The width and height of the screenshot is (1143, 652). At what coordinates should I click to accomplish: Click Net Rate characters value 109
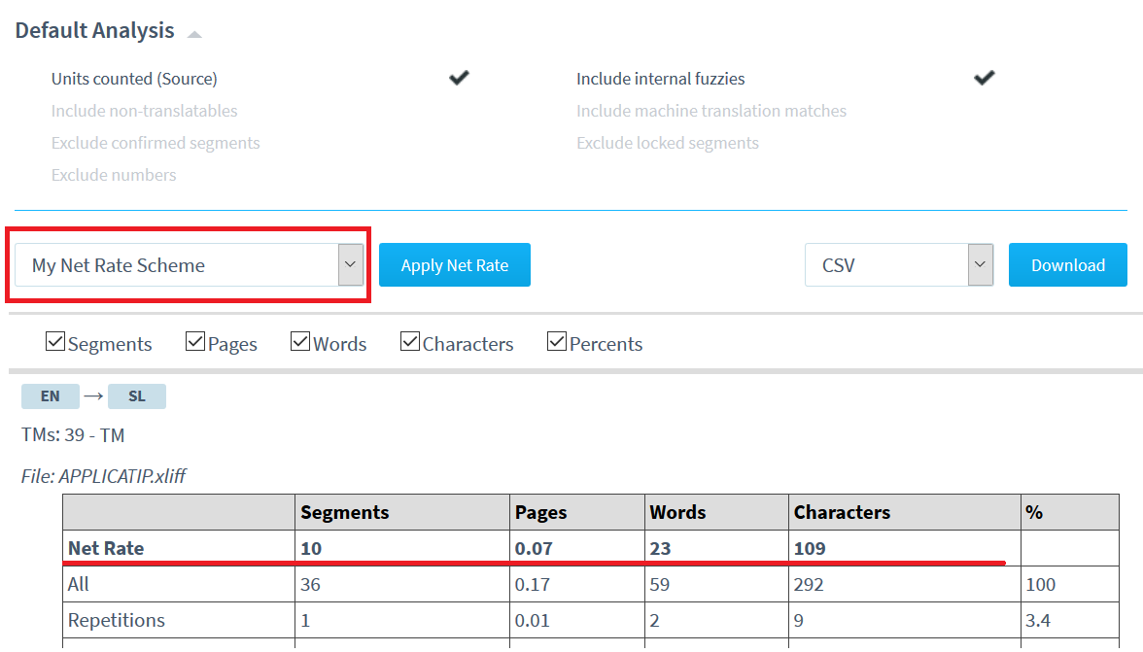point(809,549)
